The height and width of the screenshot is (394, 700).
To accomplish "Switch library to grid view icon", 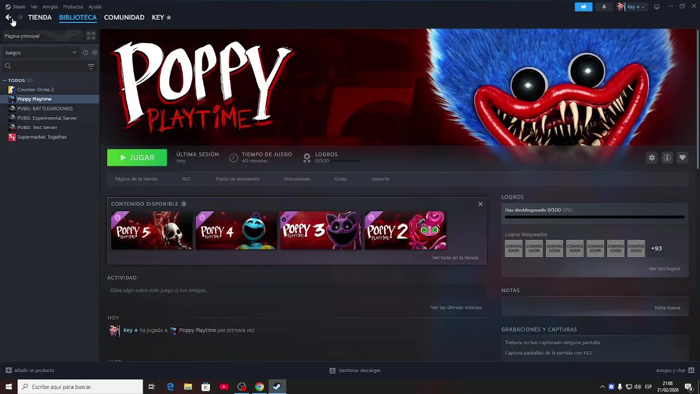I will 91,36.
